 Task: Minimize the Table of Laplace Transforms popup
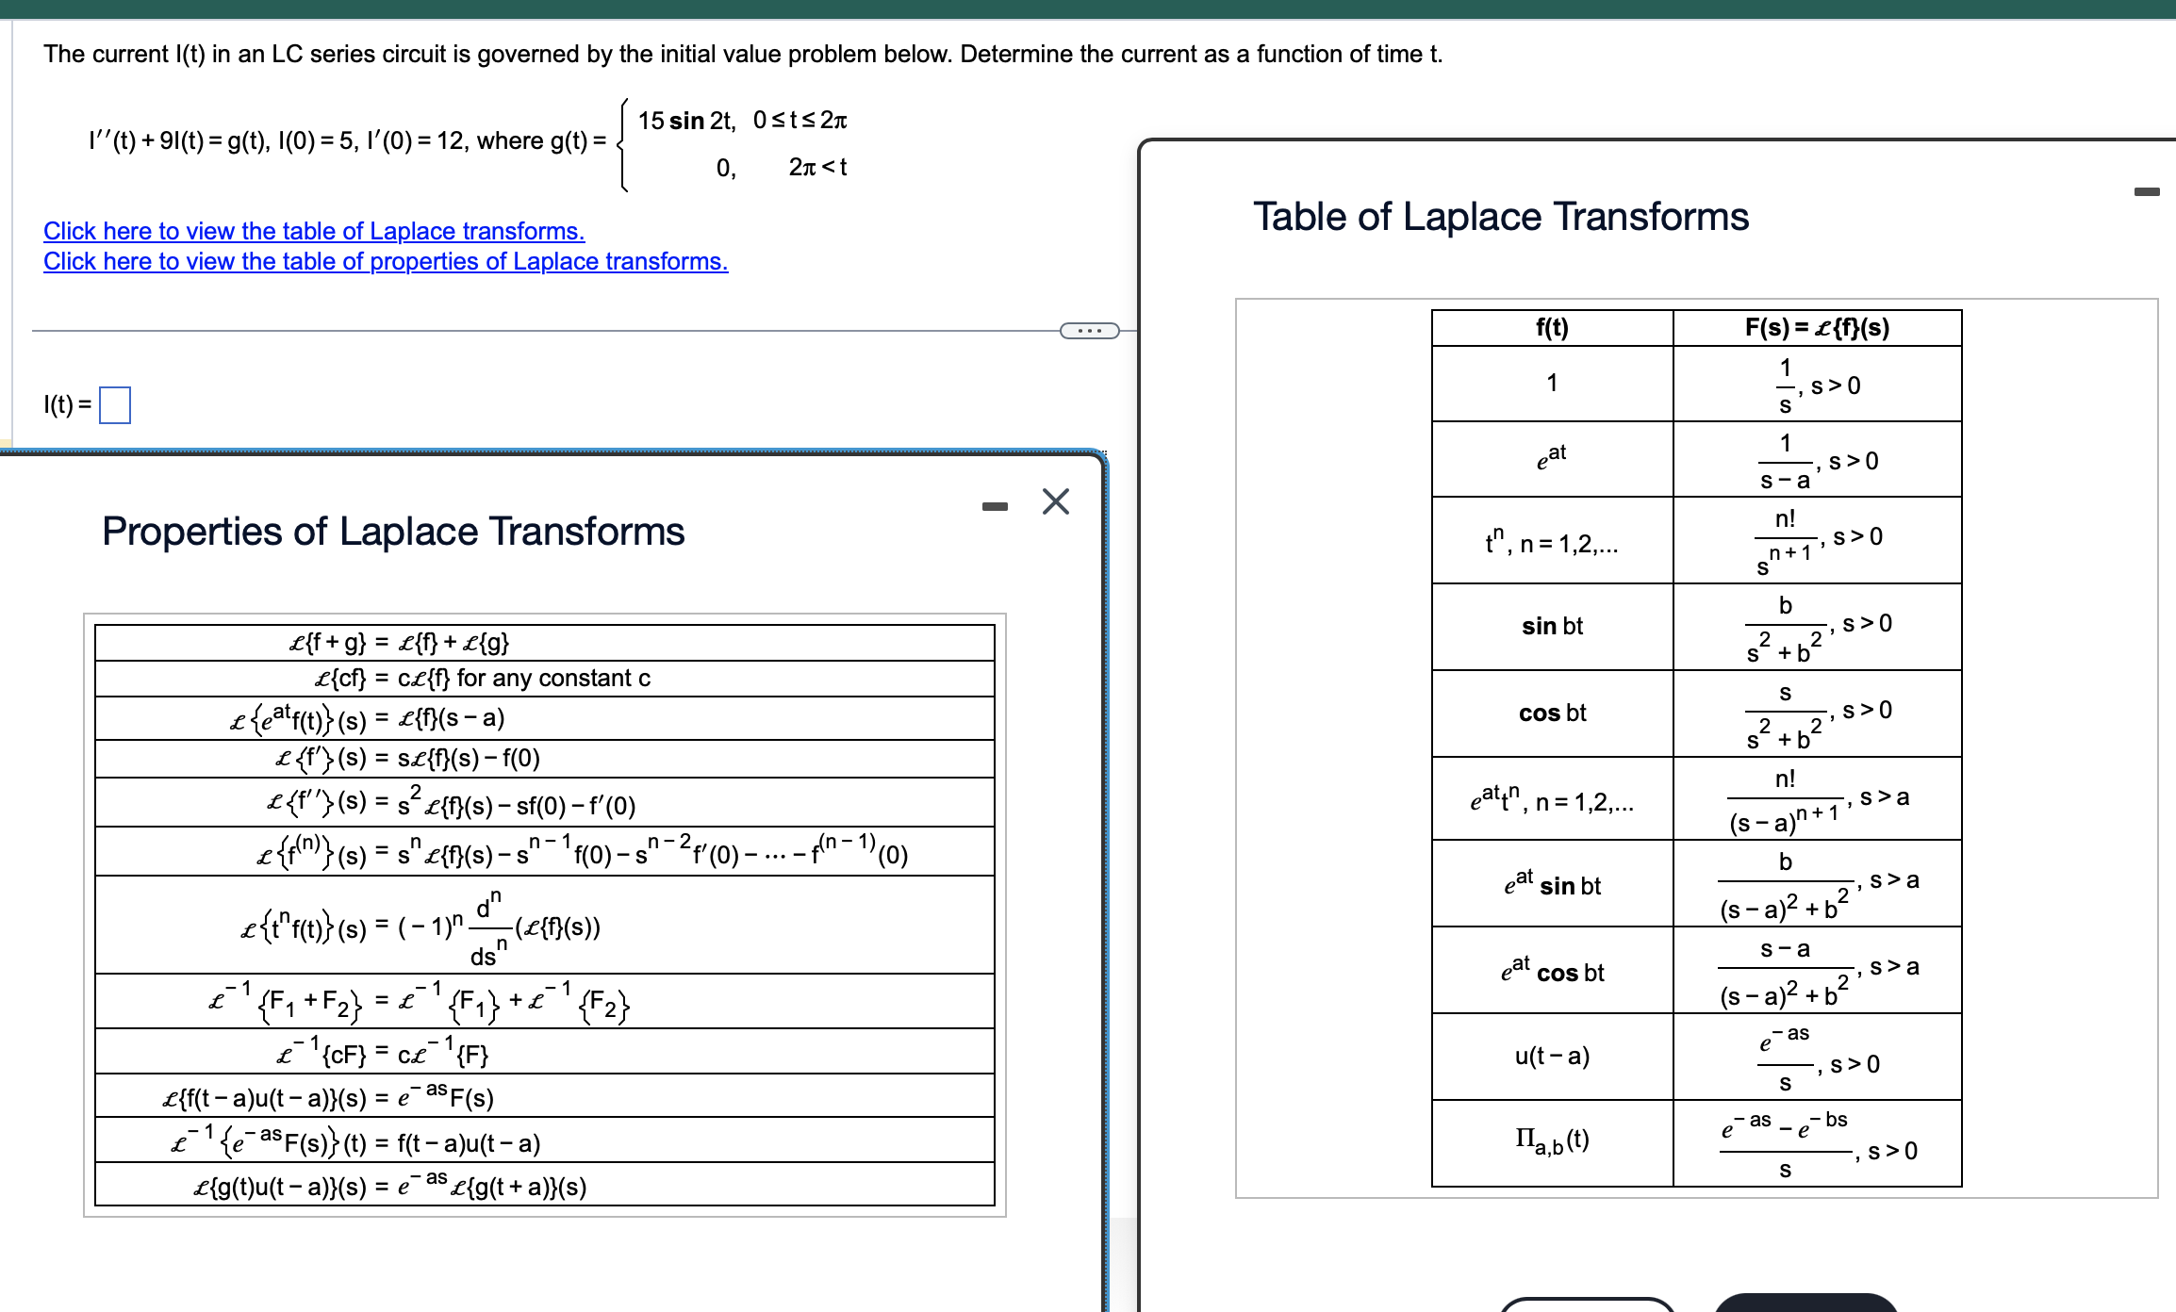[2147, 192]
